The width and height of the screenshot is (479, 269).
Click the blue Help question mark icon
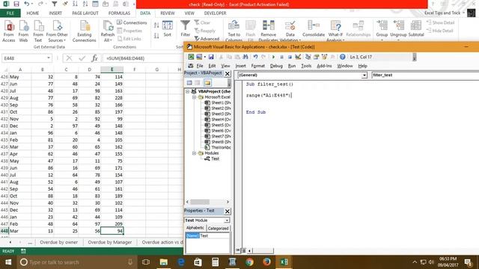(343, 57)
